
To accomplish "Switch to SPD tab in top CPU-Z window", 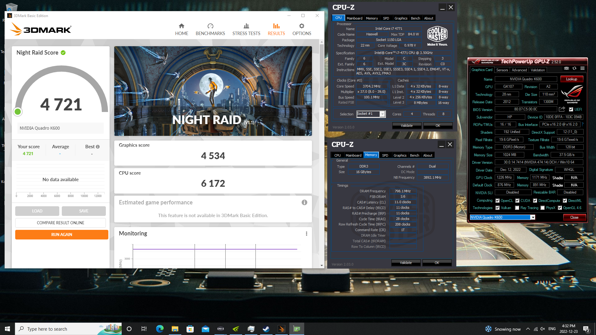I will click(386, 18).
